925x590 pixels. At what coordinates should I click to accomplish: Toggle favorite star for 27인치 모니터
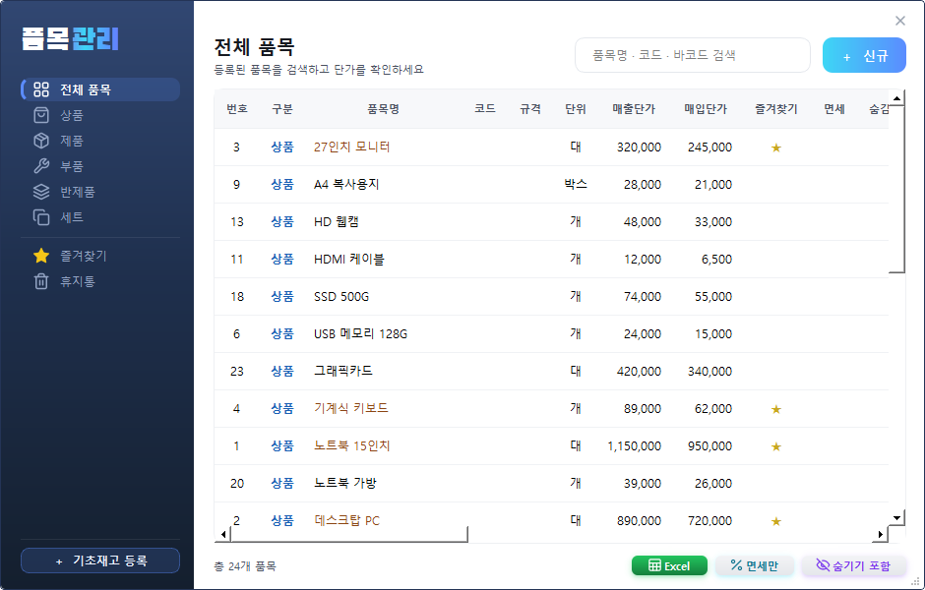click(776, 147)
